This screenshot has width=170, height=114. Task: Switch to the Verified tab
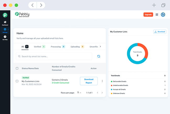point(39,47)
